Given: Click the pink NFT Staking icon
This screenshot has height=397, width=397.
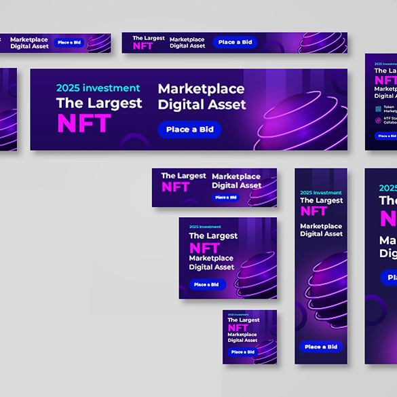Looking at the screenshot, I should tap(378, 120).
